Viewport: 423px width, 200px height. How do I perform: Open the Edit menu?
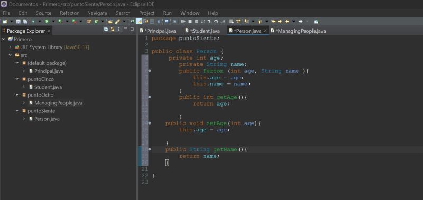pos(23,13)
